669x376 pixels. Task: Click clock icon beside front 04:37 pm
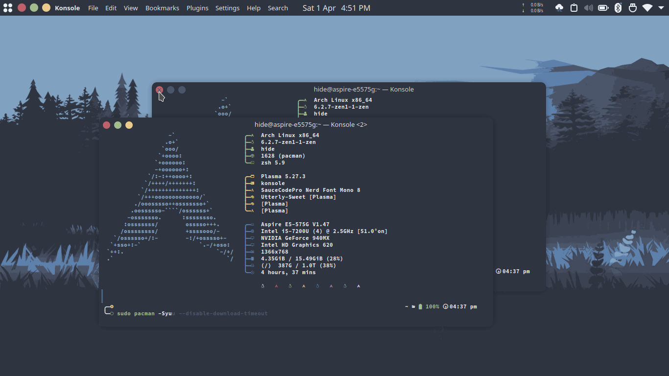tap(445, 306)
